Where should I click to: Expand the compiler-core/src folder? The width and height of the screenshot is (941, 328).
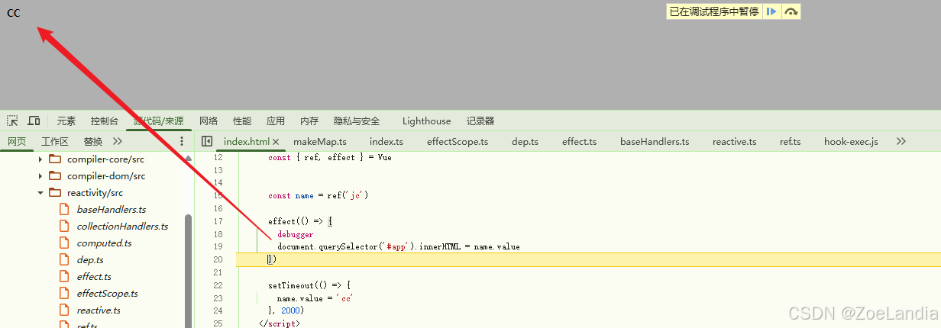point(40,159)
